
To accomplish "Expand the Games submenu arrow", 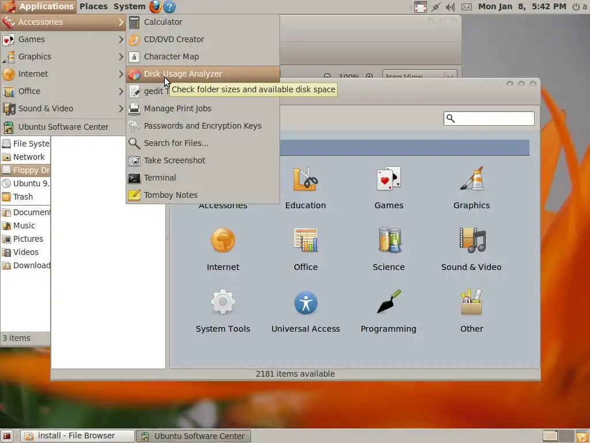I will click(121, 40).
